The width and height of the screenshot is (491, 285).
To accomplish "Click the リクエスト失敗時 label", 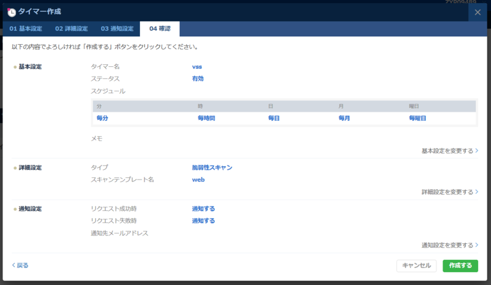I will (114, 221).
